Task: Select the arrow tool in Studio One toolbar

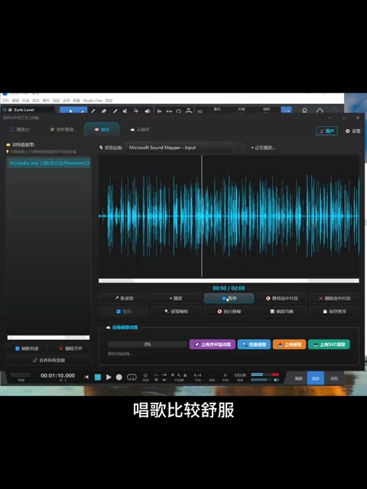Action: tap(70, 111)
